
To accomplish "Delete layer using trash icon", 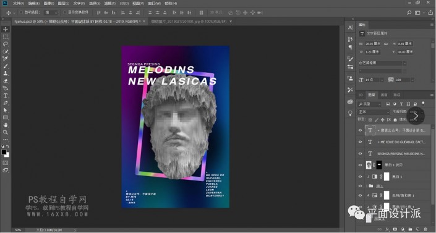I will tap(425, 229).
